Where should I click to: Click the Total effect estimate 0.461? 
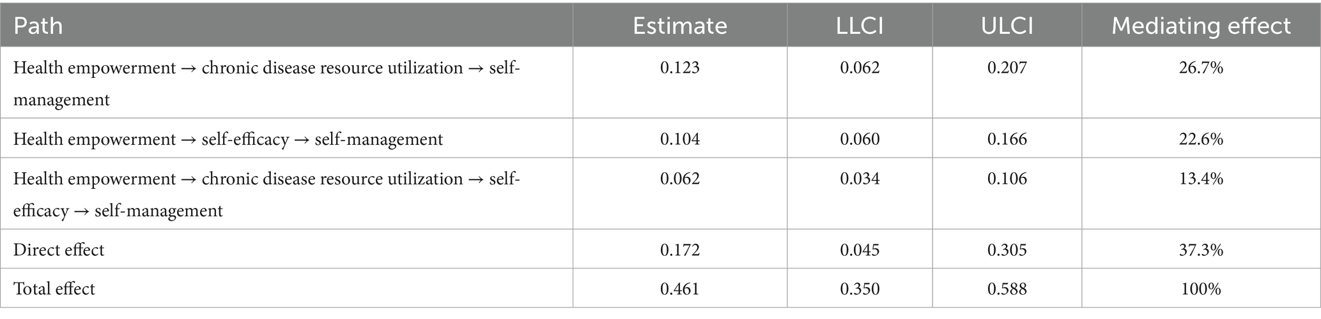coord(679,288)
